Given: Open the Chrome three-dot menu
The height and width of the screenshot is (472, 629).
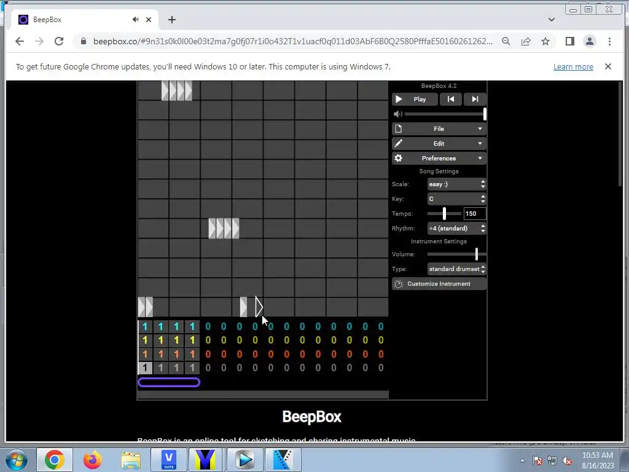Looking at the screenshot, I should (x=609, y=41).
